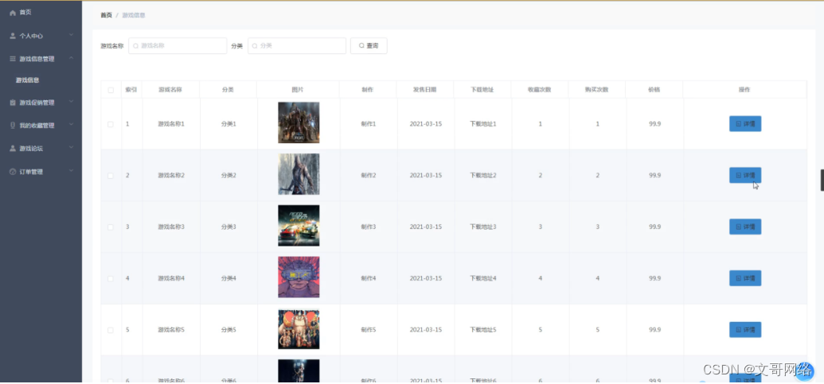Viewport: 824px width, 384px height.
Task: Expand the 游戏促销管理 menu chevron
Action: tap(72, 103)
